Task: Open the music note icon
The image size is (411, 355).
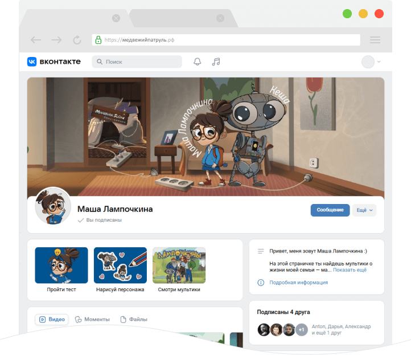Action: click(x=216, y=62)
